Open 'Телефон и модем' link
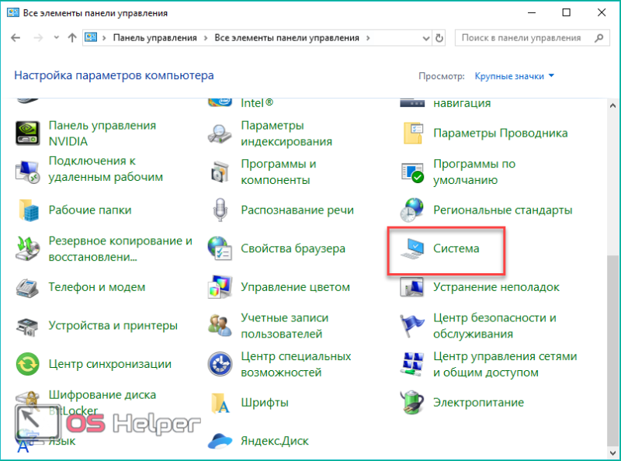Image resolution: width=621 pixels, height=461 pixels. click(x=96, y=287)
